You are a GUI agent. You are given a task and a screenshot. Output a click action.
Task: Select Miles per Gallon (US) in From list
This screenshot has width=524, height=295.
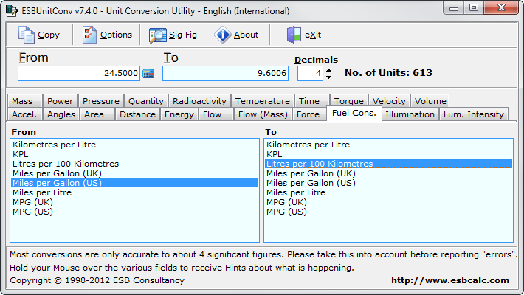point(134,183)
